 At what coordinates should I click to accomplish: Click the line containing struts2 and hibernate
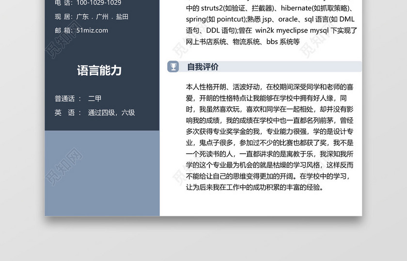tap(270, 8)
